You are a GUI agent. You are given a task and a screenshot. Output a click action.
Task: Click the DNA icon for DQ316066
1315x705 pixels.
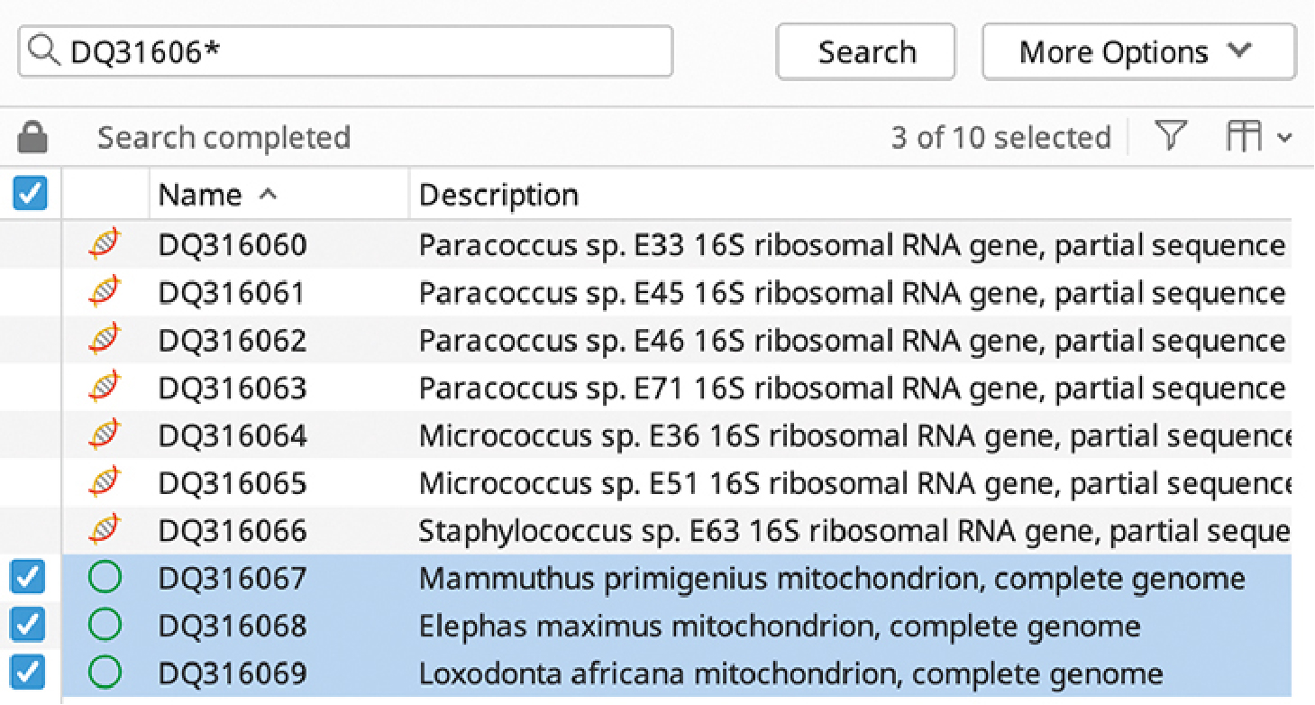tap(105, 530)
